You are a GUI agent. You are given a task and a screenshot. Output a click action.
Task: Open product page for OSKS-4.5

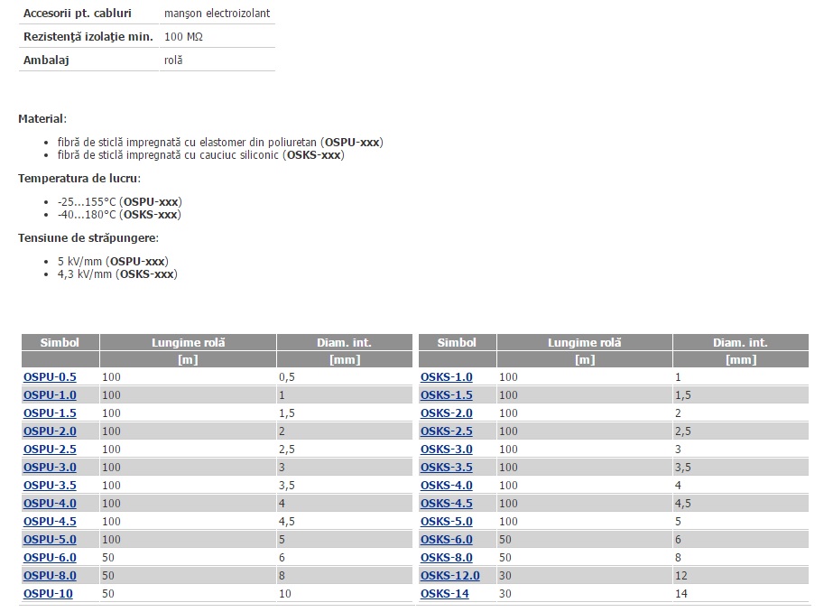coord(446,504)
